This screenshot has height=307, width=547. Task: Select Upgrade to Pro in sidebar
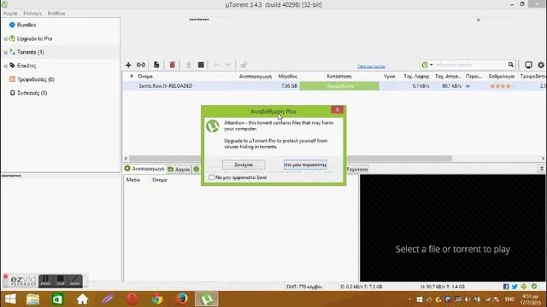34,38
